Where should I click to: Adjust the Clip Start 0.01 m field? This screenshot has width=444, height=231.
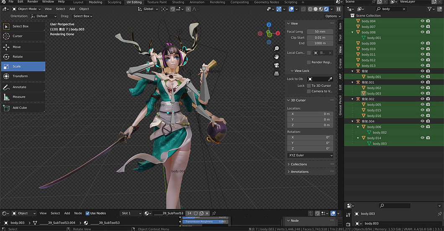320,38
